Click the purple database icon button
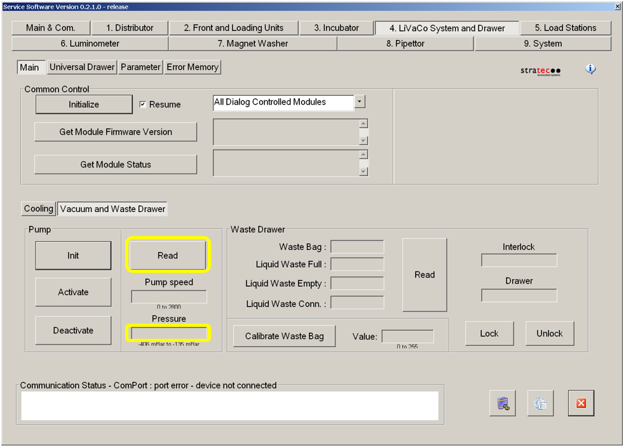626x448 pixels. click(503, 404)
